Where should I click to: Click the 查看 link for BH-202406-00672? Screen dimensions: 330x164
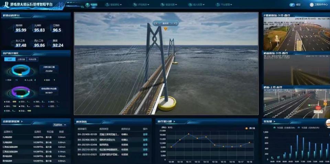coord(145,140)
